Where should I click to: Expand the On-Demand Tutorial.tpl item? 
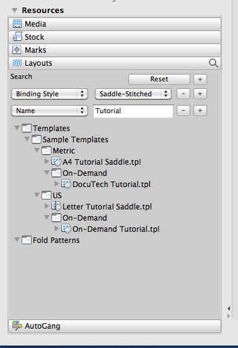tap(56, 228)
